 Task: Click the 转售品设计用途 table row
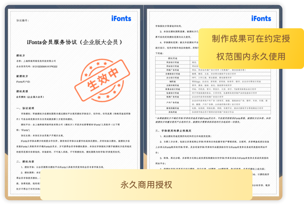pyautogui.click(x=213, y=89)
